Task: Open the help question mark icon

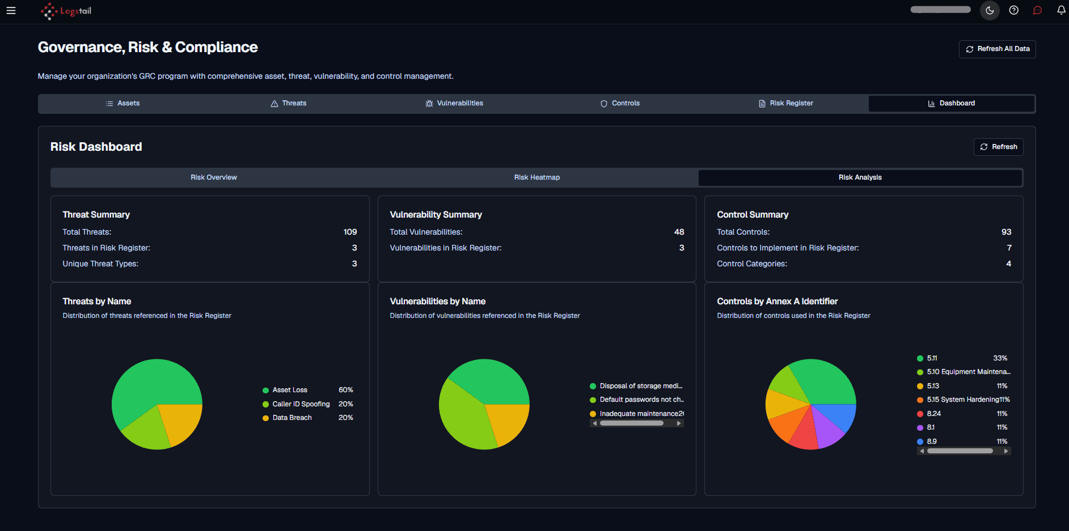Action: click(1014, 10)
